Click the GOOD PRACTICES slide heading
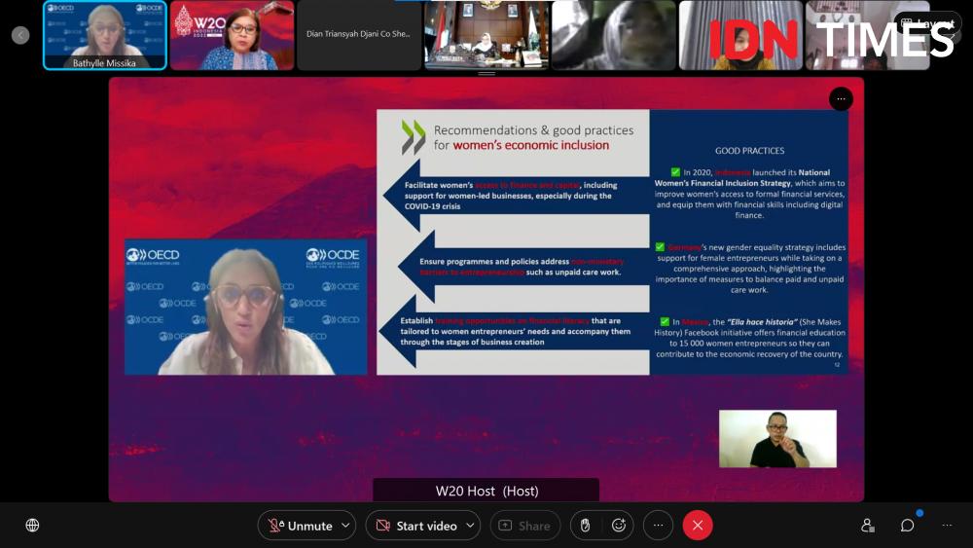 click(749, 151)
